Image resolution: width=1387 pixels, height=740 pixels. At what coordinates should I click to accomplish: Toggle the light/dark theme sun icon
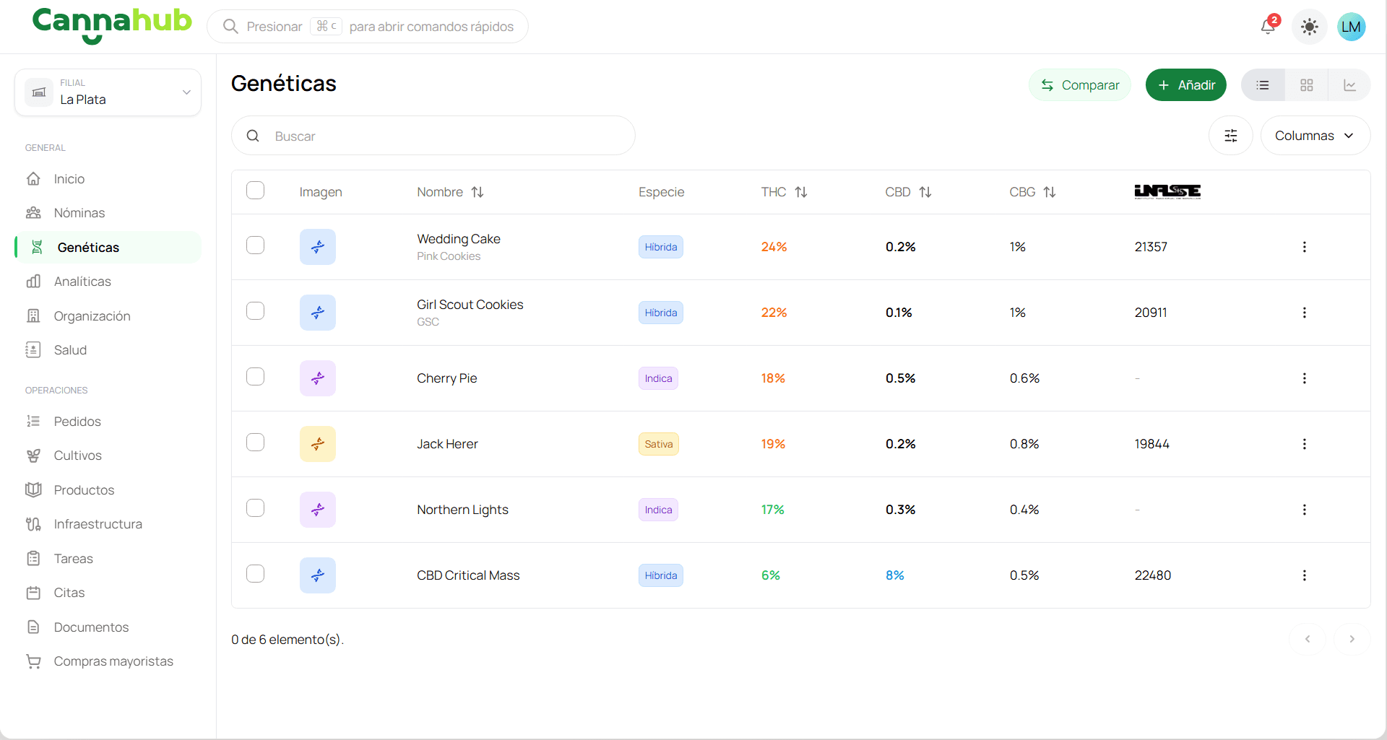point(1309,27)
